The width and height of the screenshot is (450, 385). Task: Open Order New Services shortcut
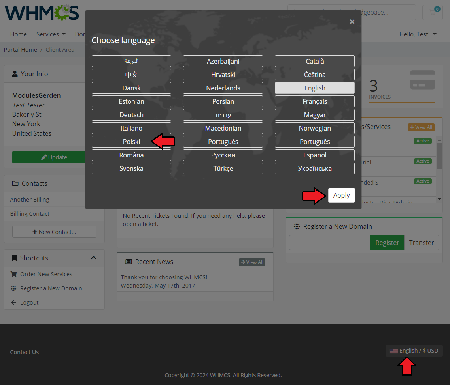[x=46, y=274]
